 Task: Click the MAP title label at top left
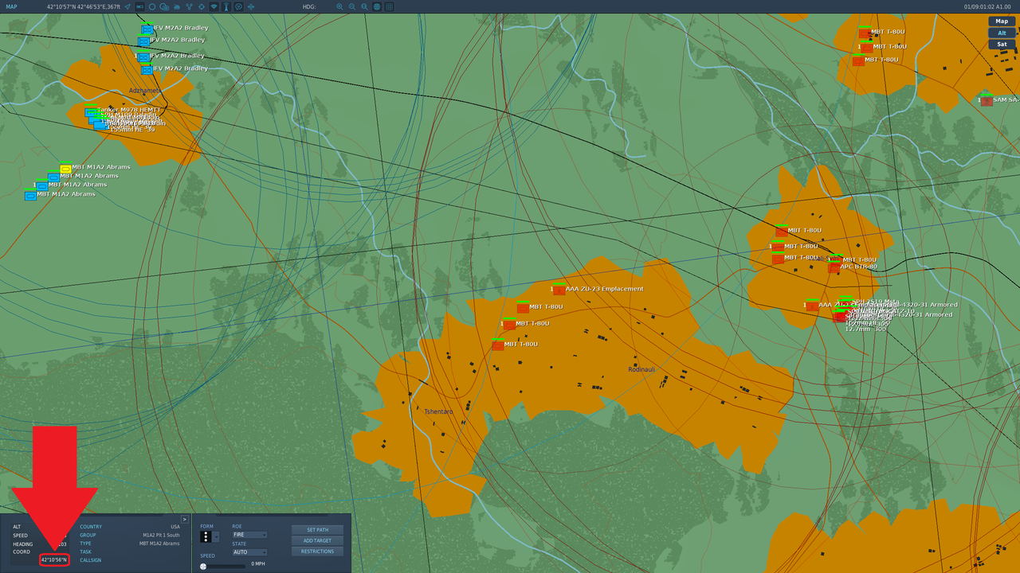12,6
